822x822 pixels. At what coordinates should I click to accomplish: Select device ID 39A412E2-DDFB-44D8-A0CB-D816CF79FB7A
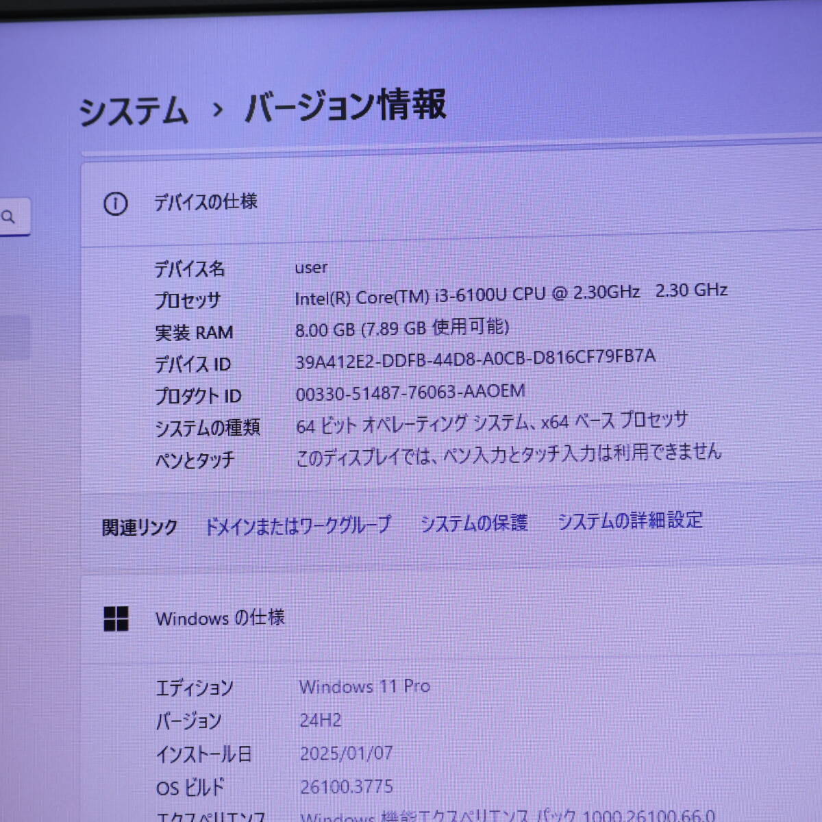[475, 358]
